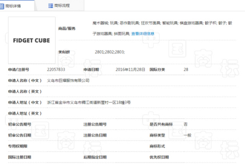Screen dimensions: 245x164
Task: Click the goods list text starting 魔术器械
Action: (162, 28)
